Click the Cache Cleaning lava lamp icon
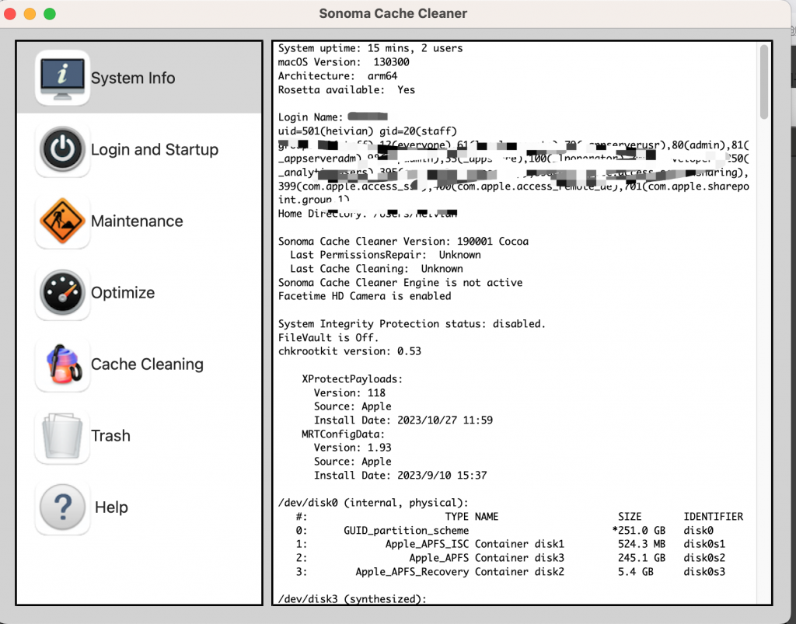Image resolution: width=796 pixels, height=624 pixels. click(62, 364)
